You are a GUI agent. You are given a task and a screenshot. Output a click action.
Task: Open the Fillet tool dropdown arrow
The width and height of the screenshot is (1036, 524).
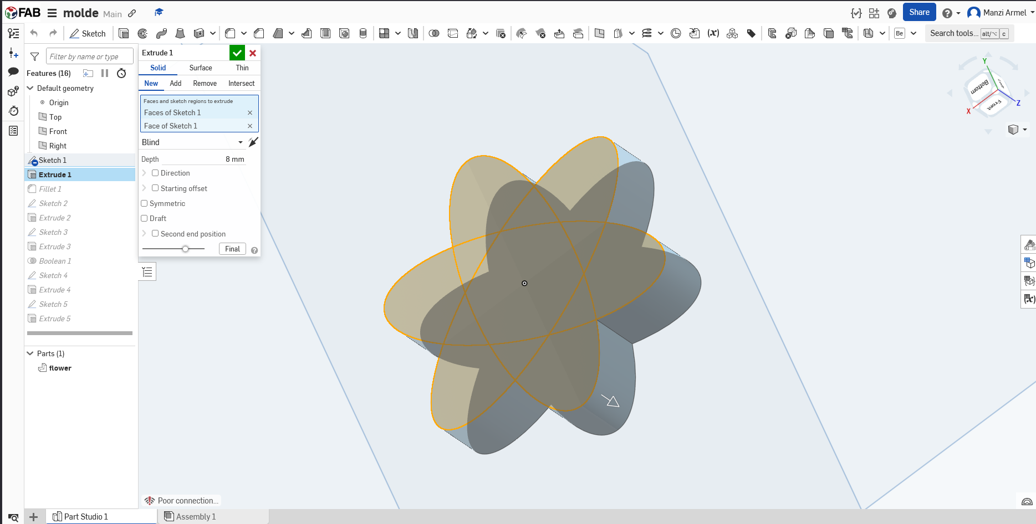pos(244,33)
